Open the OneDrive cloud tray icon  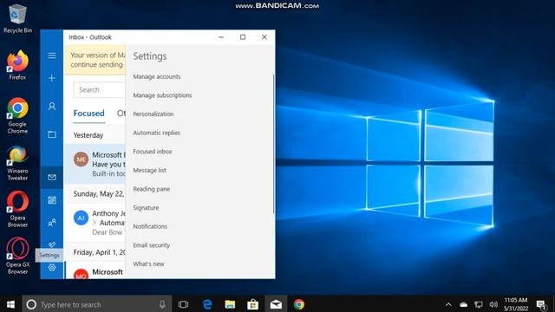click(x=463, y=304)
